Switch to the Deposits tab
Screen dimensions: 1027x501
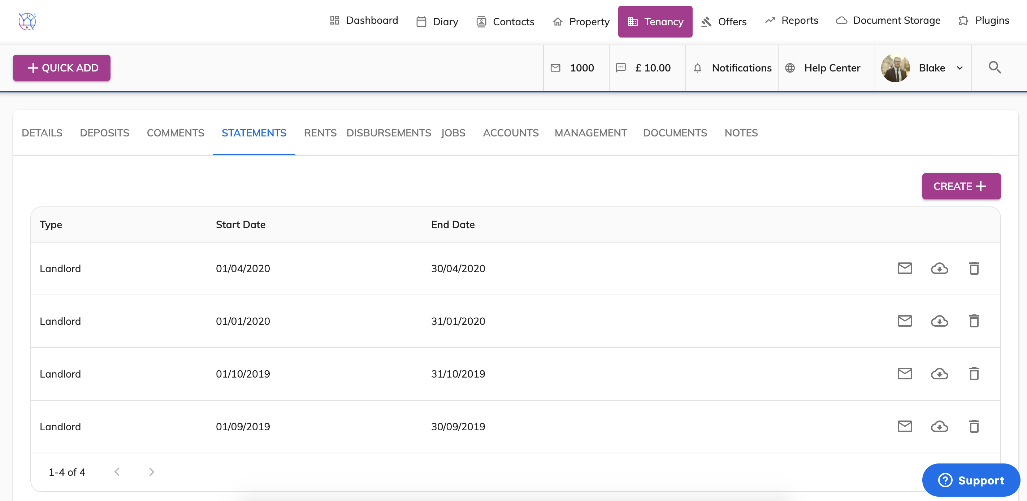tap(104, 133)
